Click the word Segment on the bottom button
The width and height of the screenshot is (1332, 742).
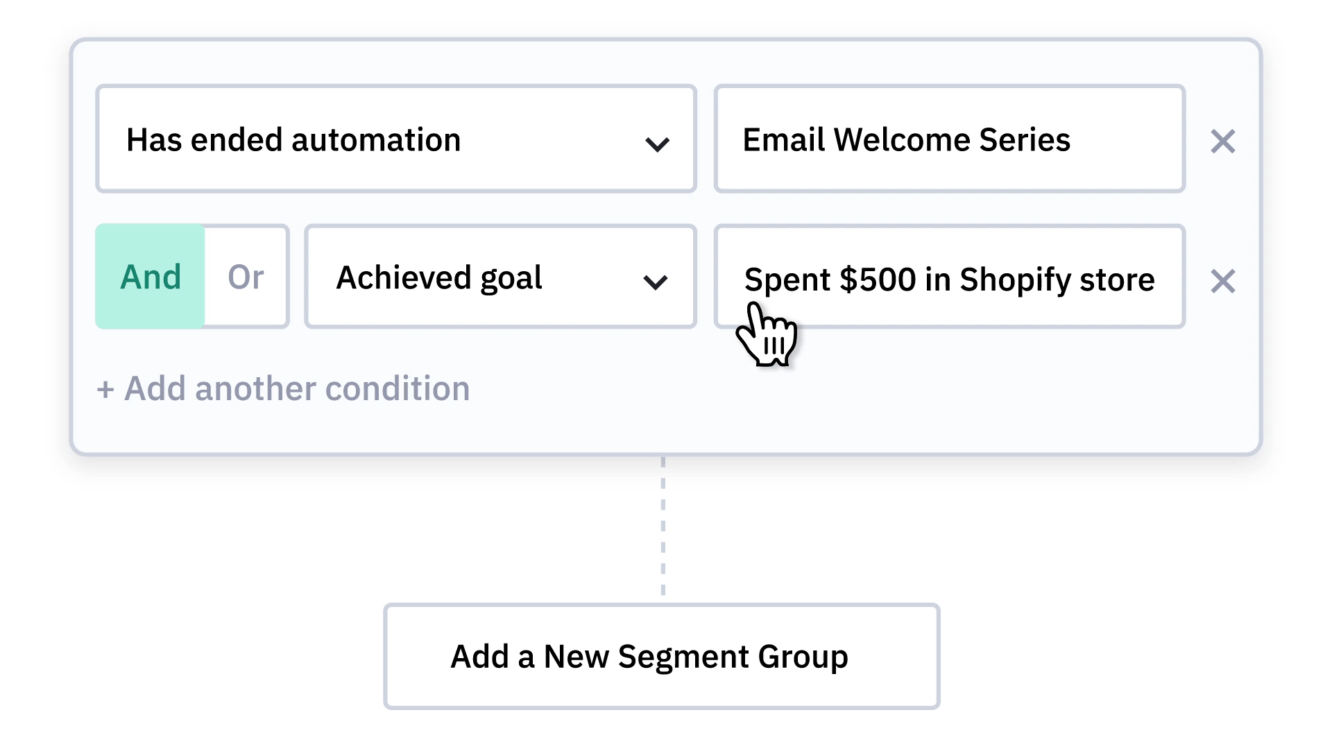point(683,657)
